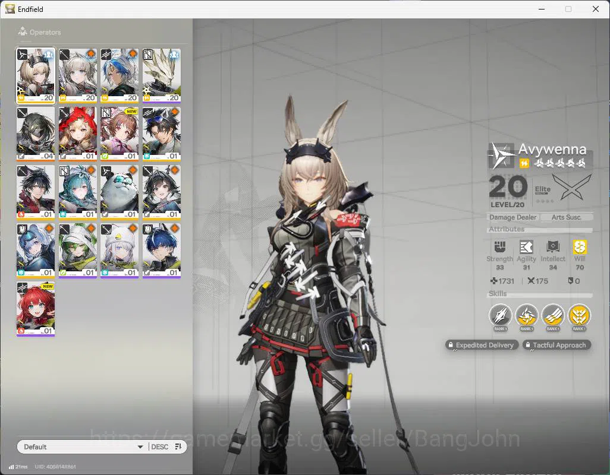This screenshot has width=610, height=475.
Task: Close the Endfield window
Action: click(x=596, y=9)
